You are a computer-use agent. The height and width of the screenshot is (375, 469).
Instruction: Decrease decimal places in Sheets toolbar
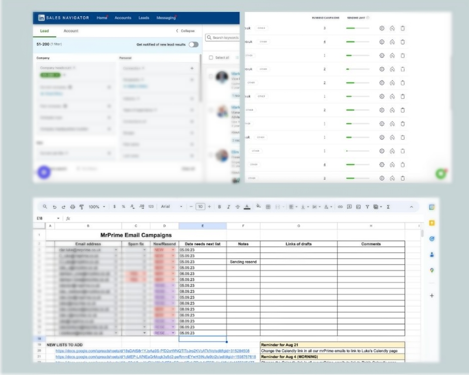[132, 206]
